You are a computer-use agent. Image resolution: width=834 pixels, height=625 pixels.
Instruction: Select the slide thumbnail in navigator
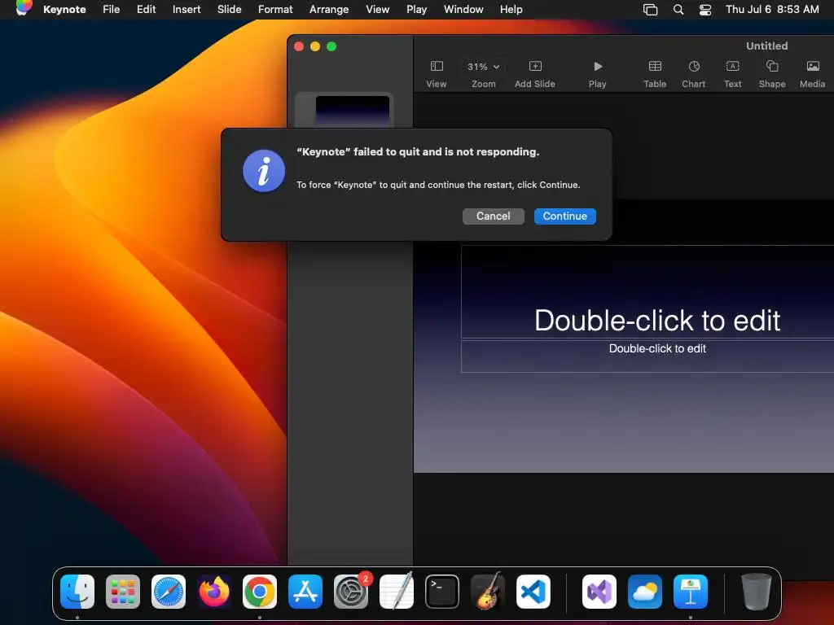pyautogui.click(x=352, y=111)
